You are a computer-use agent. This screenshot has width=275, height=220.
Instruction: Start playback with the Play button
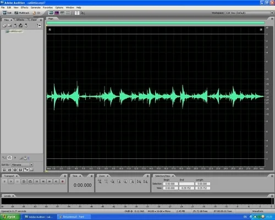(x=11, y=182)
